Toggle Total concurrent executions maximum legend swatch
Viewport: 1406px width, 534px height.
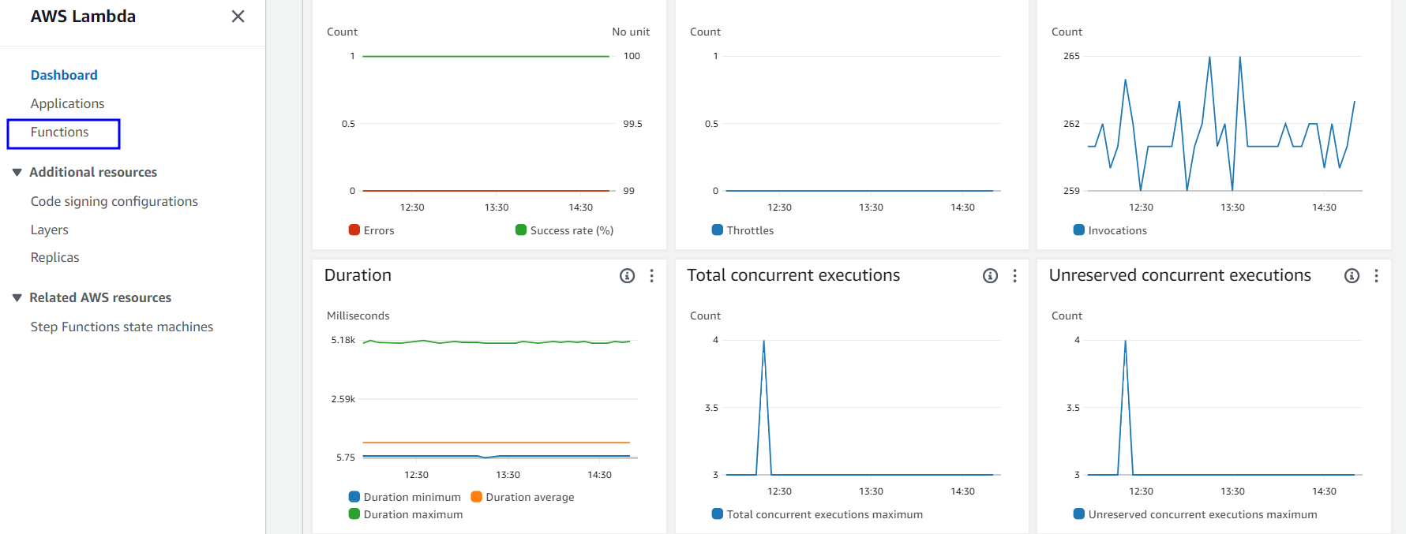tap(718, 513)
